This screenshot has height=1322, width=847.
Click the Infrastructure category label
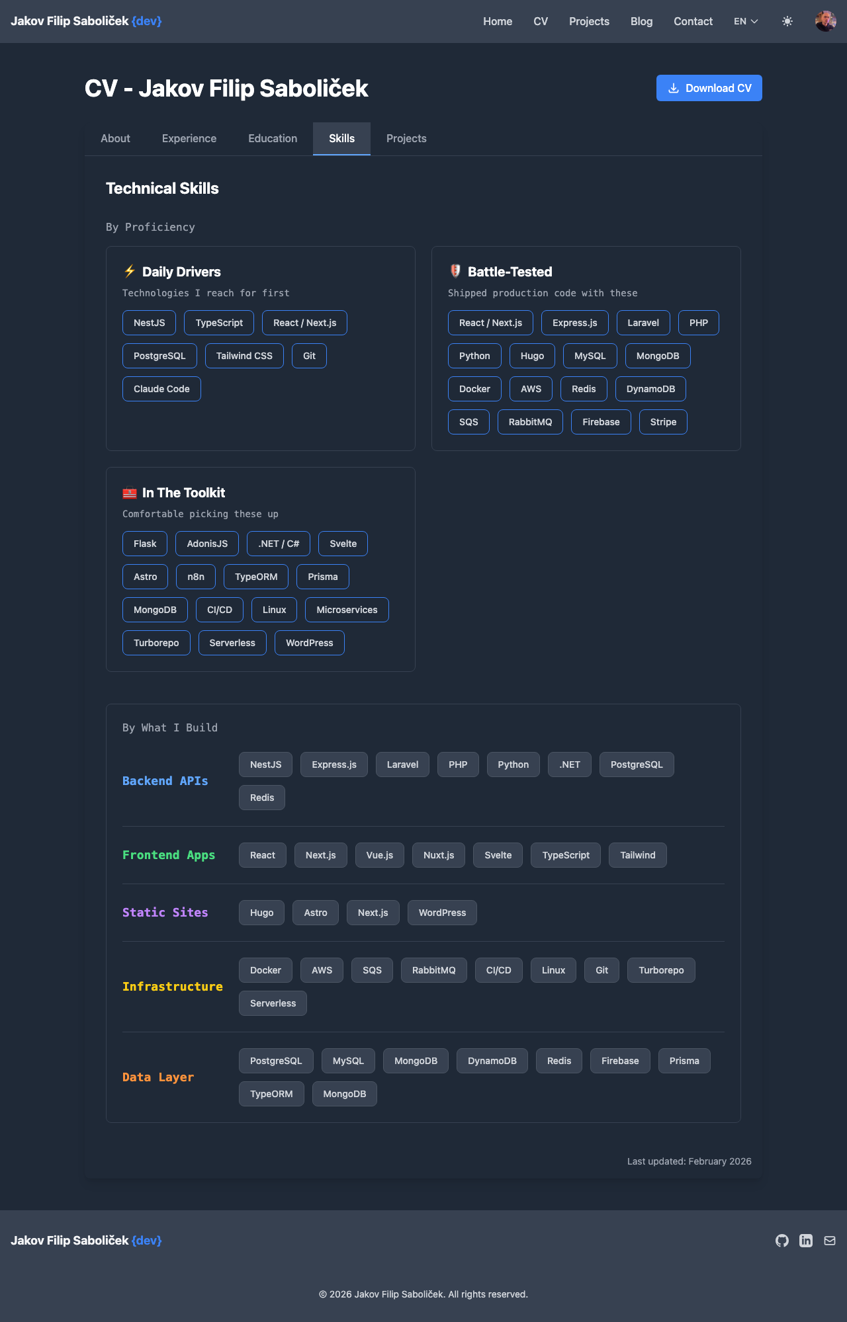coord(173,987)
